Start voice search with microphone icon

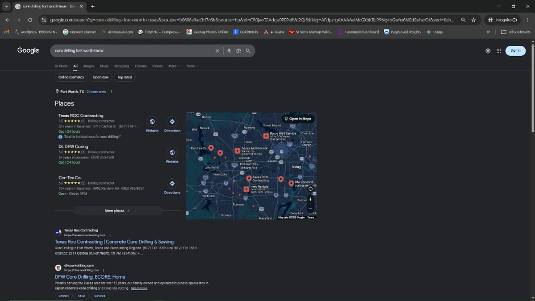click(x=229, y=51)
